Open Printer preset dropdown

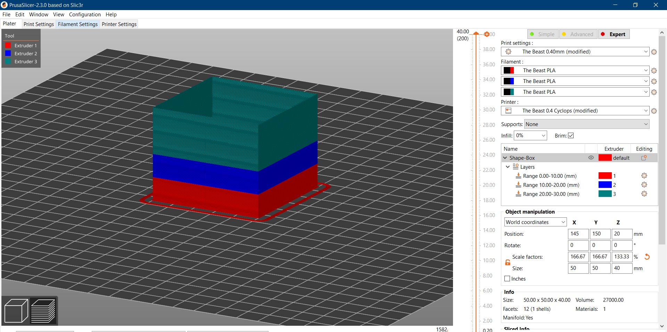[575, 111]
